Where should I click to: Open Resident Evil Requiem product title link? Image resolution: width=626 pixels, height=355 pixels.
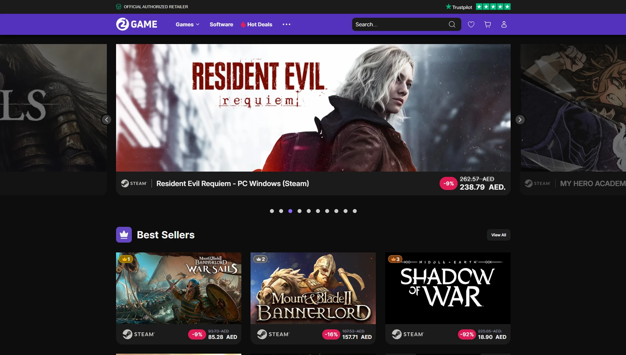pos(232,183)
